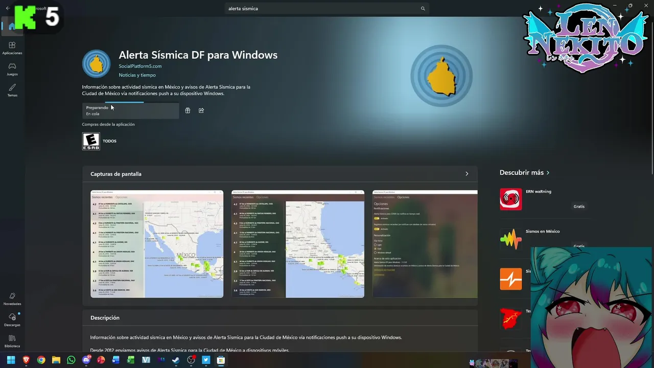Open the red Spain map app icon

pos(511,319)
